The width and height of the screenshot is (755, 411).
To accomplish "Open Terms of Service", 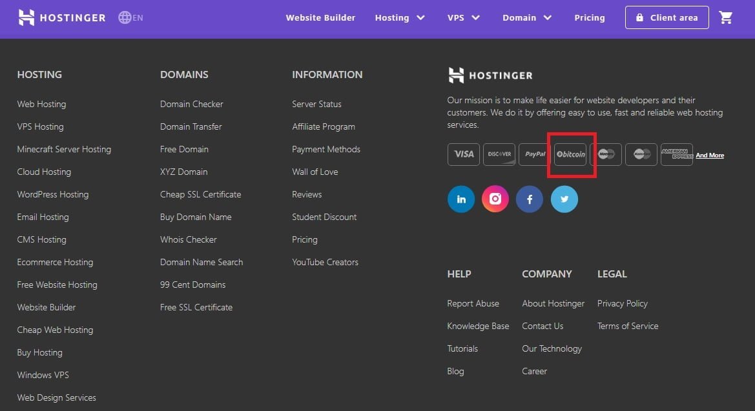I will (627, 326).
